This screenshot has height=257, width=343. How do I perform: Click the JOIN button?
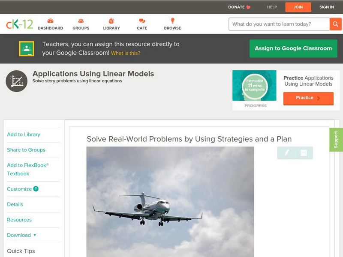pos(298,7)
